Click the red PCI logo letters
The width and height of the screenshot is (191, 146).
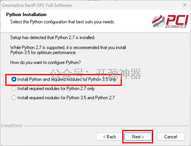click(177, 20)
